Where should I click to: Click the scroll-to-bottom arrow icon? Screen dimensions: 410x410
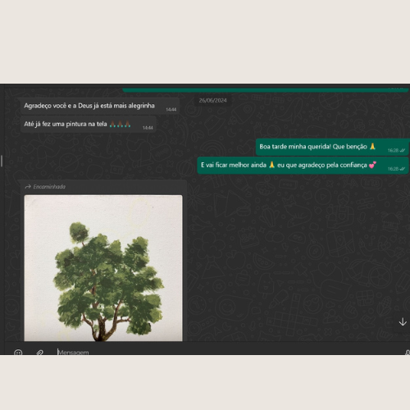pyautogui.click(x=403, y=322)
